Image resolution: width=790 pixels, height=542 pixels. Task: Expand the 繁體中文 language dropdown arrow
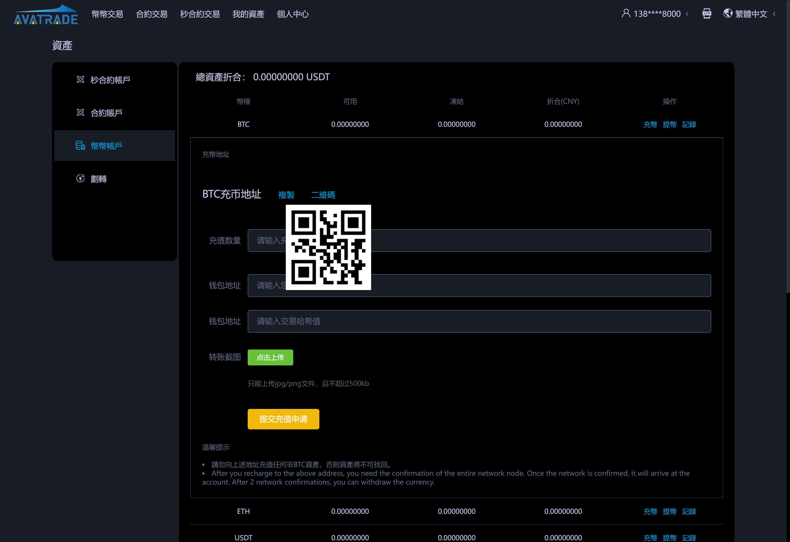click(774, 14)
